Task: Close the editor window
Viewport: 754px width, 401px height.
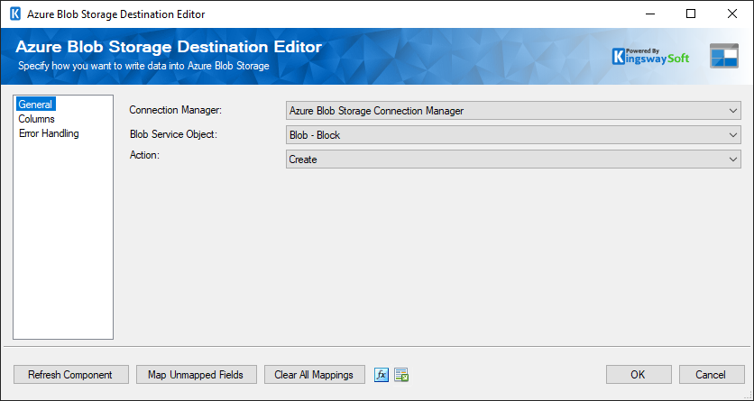Action: (731, 14)
